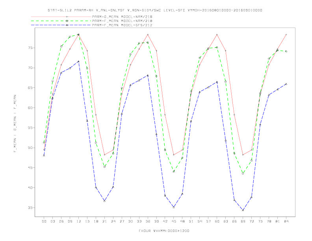
Task: Click x-axis tick label 42
Action: pyautogui.click(x=165, y=221)
